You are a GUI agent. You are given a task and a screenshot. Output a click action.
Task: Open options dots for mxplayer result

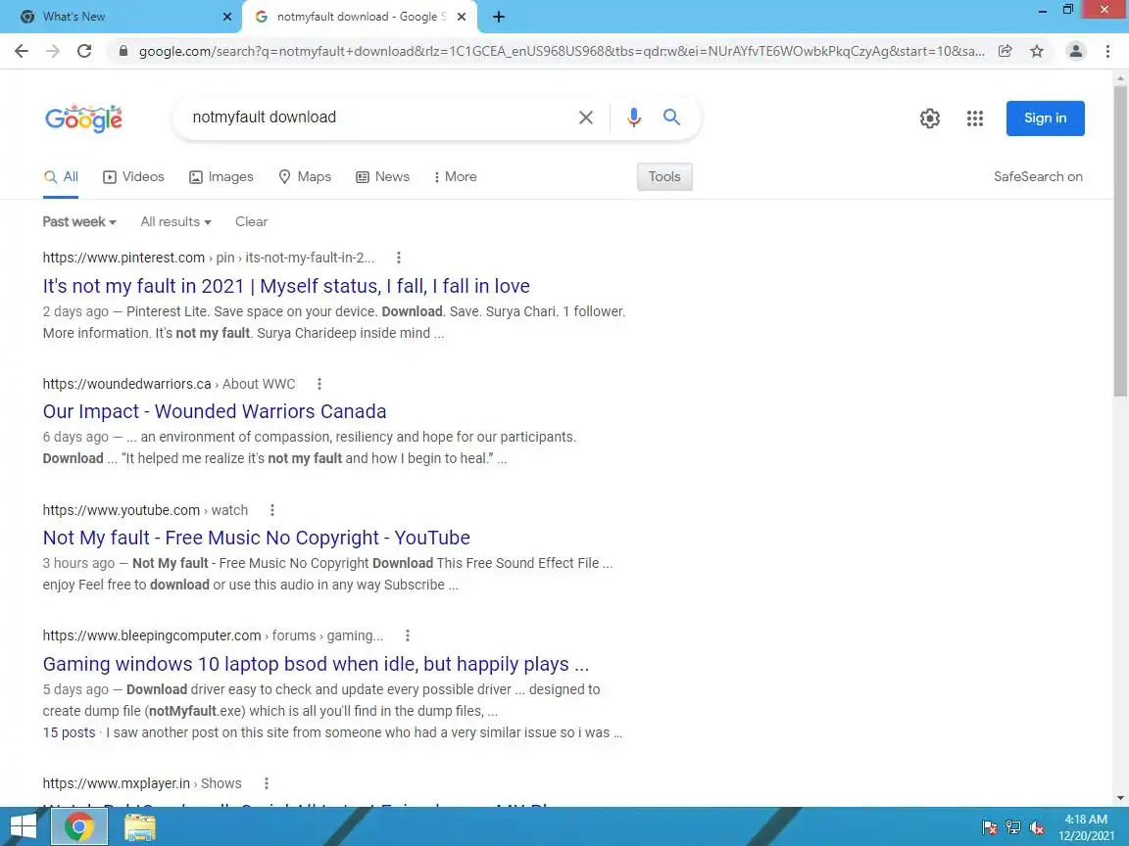[267, 783]
